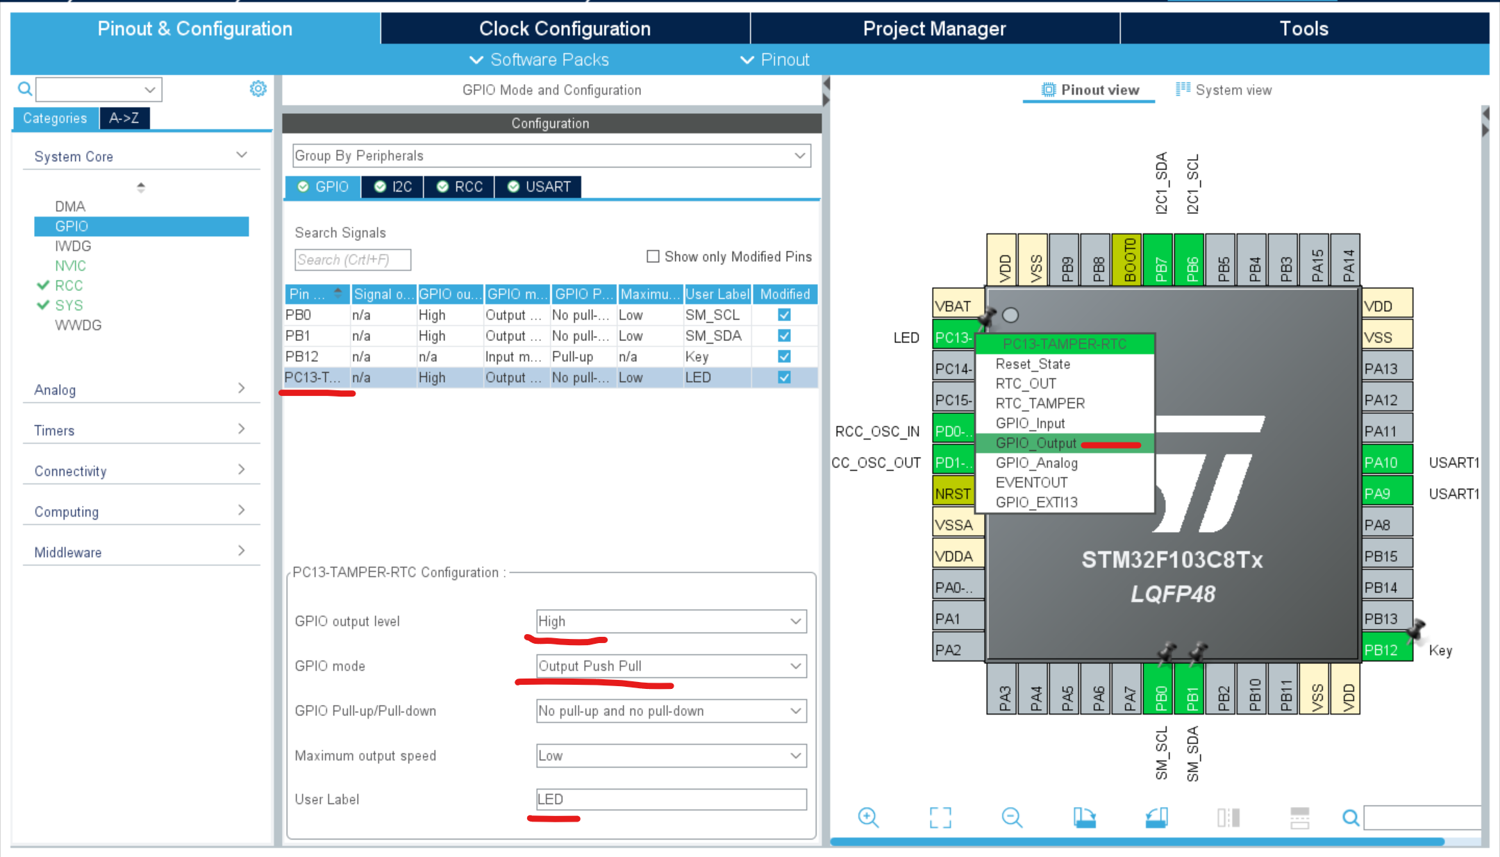Select the RCC peripheral tab
This screenshot has height=857, width=1500.
459,187
